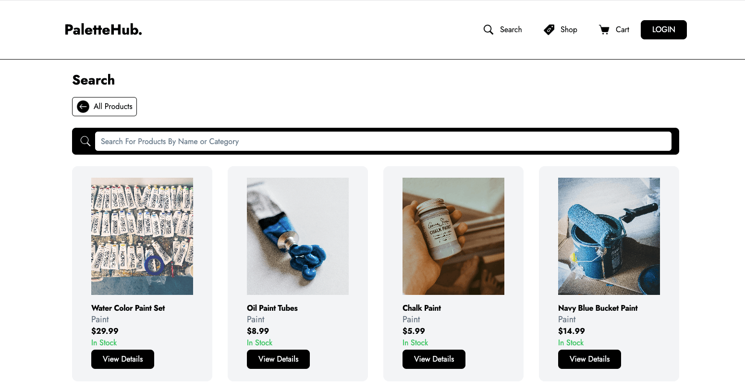Click the magnifier icon in search bar
Viewport: 745px width, 390px height.
pyautogui.click(x=85, y=141)
